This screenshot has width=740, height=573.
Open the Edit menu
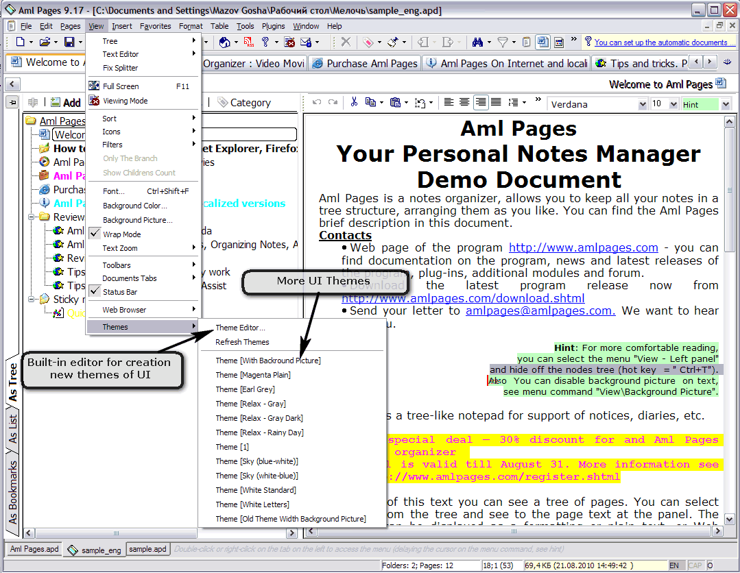tap(46, 26)
